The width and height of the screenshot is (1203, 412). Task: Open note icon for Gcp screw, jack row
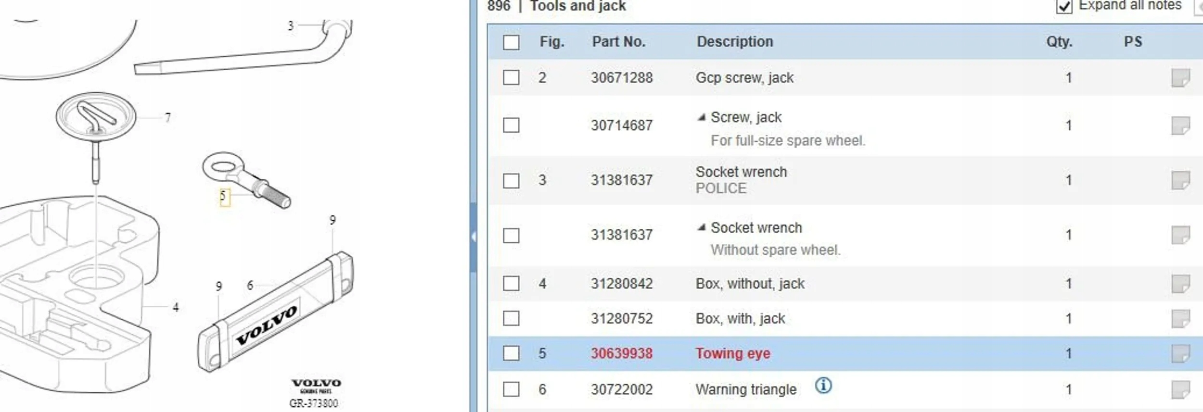pyautogui.click(x=1180, y=78)
